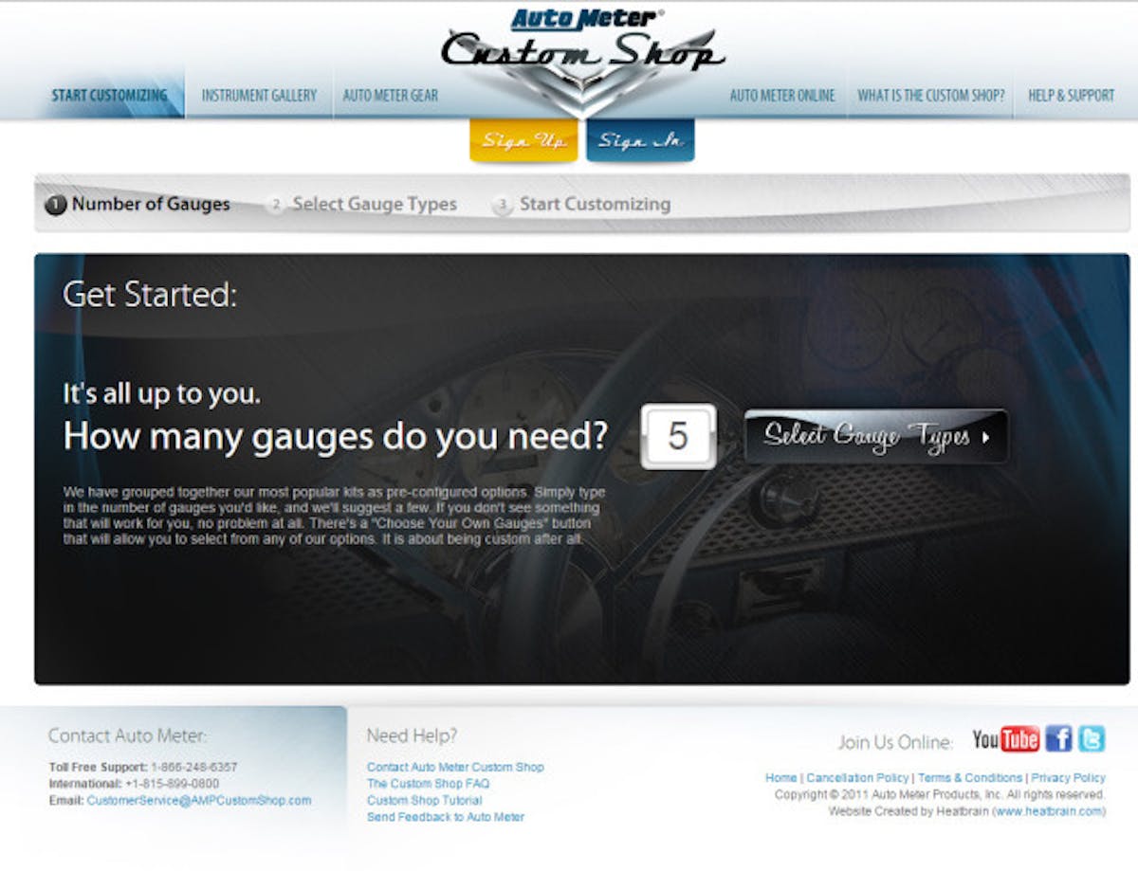
Task: Open the Custom Shop Tutorial link
Action: point(423,799)
